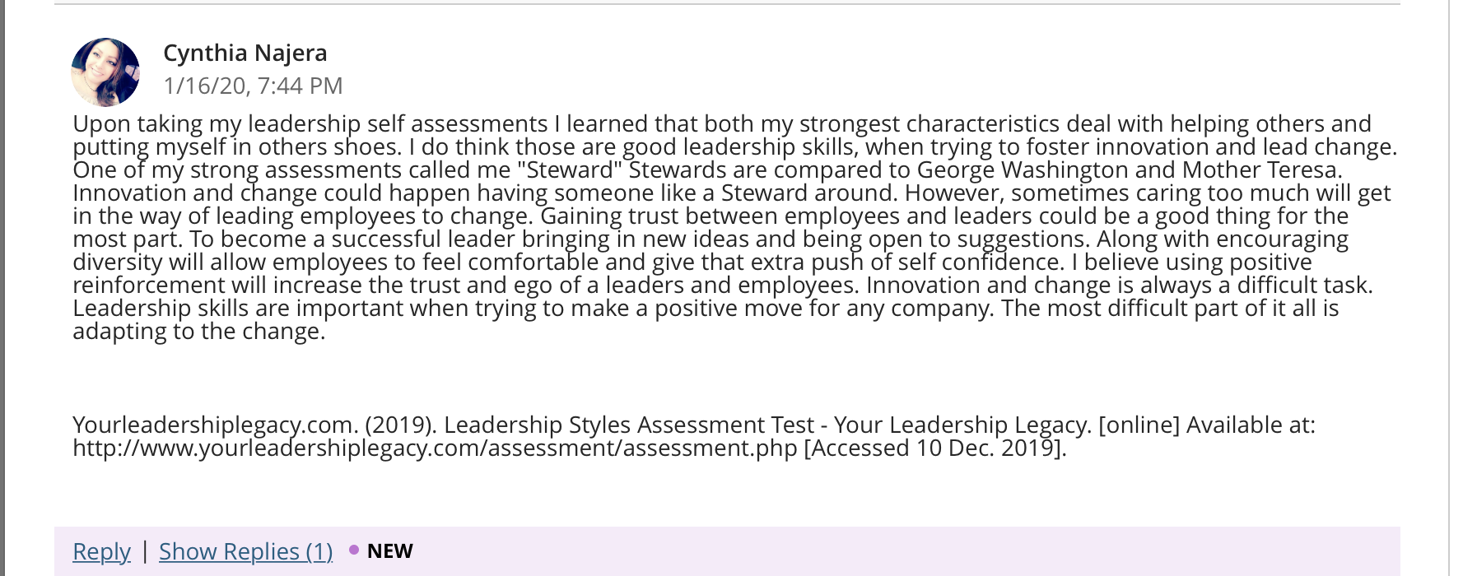The image size is (1477, 576).
Task: Click the [Accessed 10 Dec. 2019] citation text
Action: (934, 448)
